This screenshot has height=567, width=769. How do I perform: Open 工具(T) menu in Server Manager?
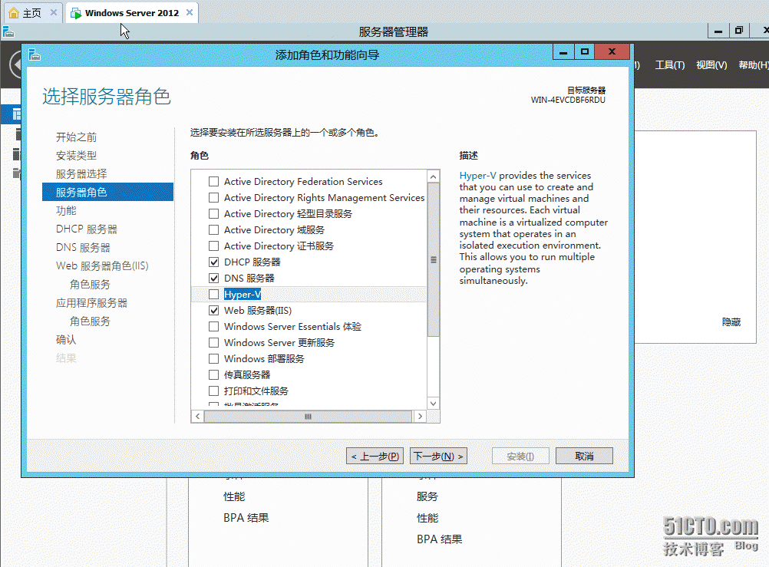coord(670,65)
